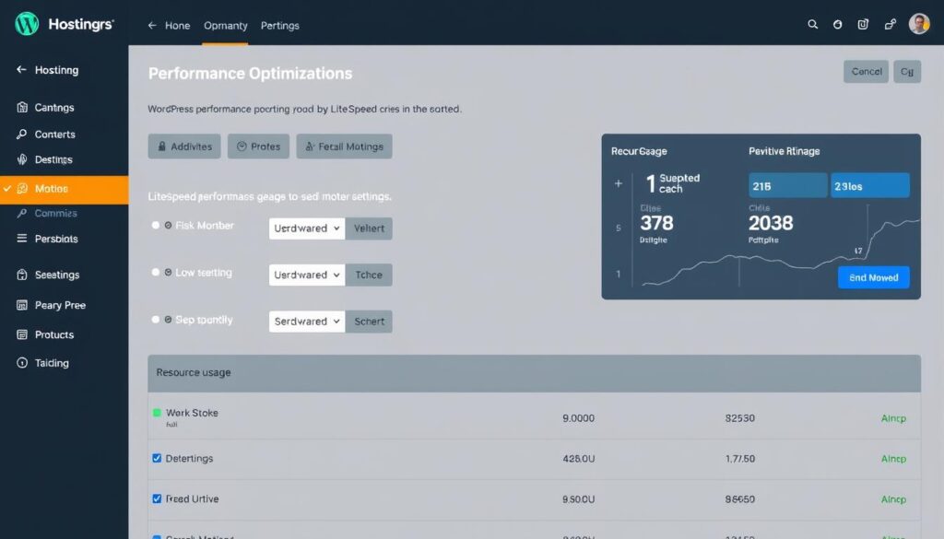
Task: Click the Cancel button
Action: pos(867,72)
